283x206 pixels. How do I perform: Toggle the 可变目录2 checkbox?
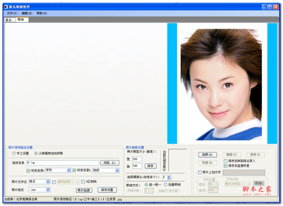pyautogui.click(x=74, y=170)
